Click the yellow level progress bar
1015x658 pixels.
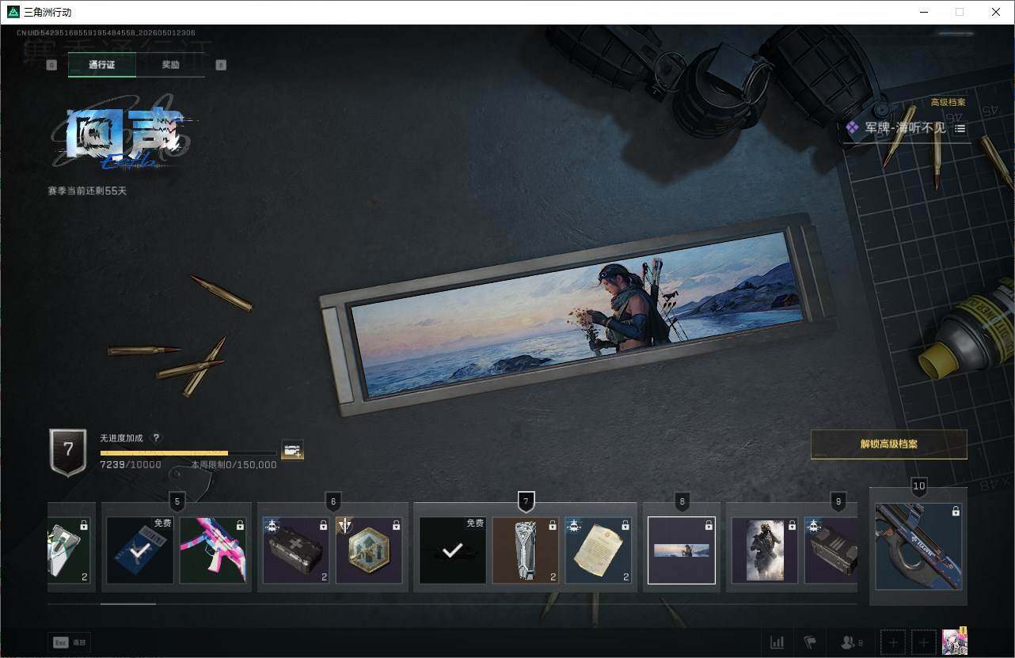[188, 453]
